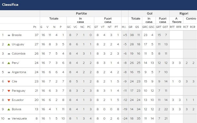The width and height of the screenshot is (197, 123).
Task: Click the red down arrow beside Ecuador
Action: 9,100
